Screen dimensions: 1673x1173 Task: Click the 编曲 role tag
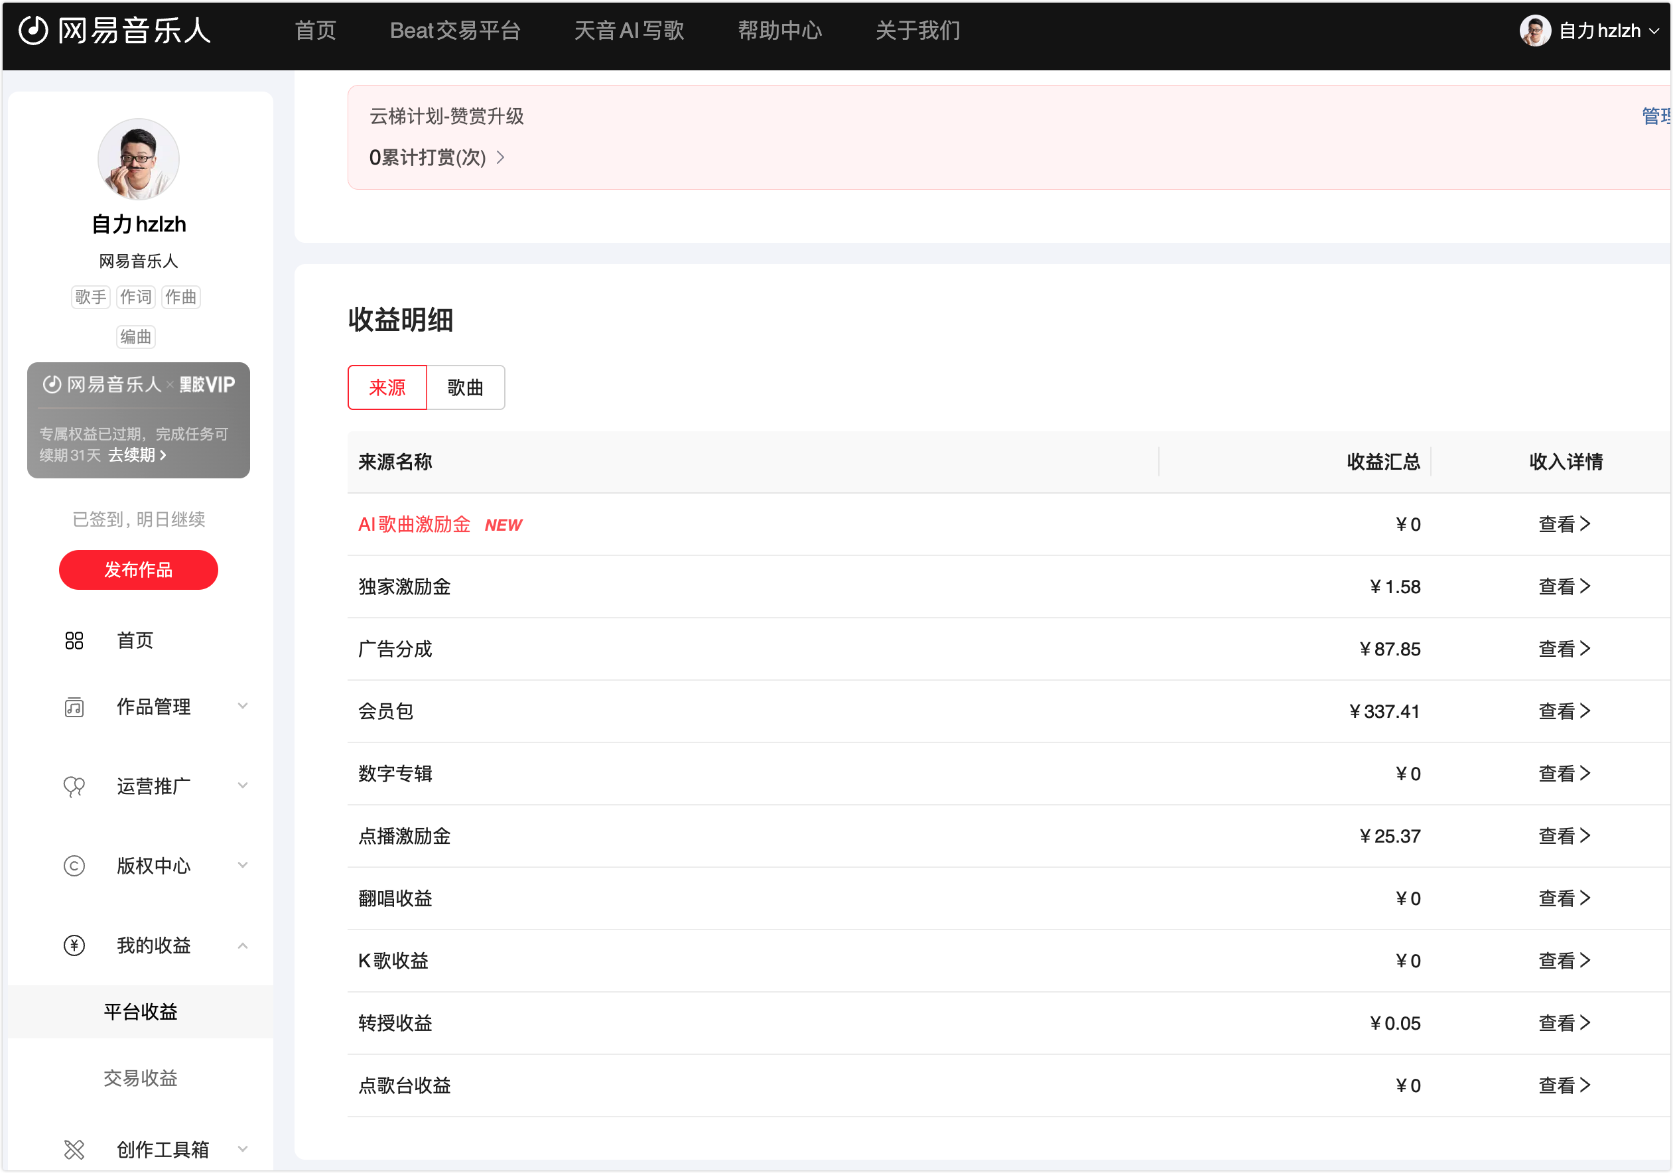point(135,337)
